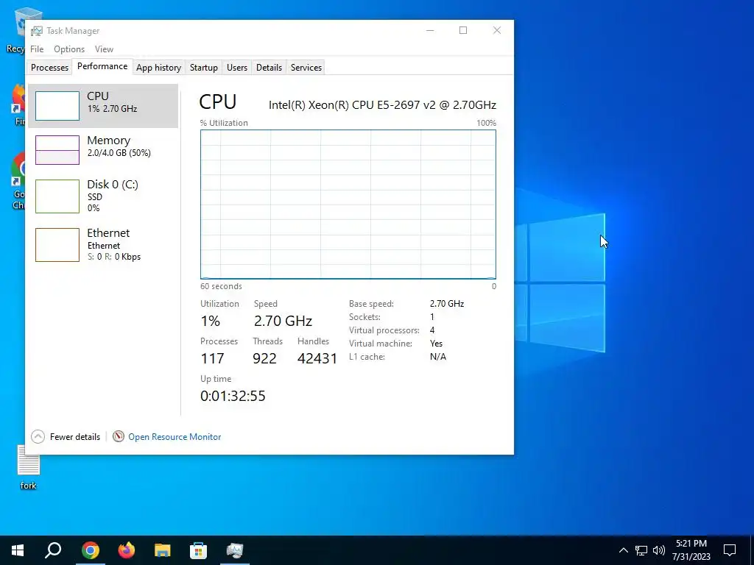
Task: Show hidden system tray icons
Action: coord(623,550)
